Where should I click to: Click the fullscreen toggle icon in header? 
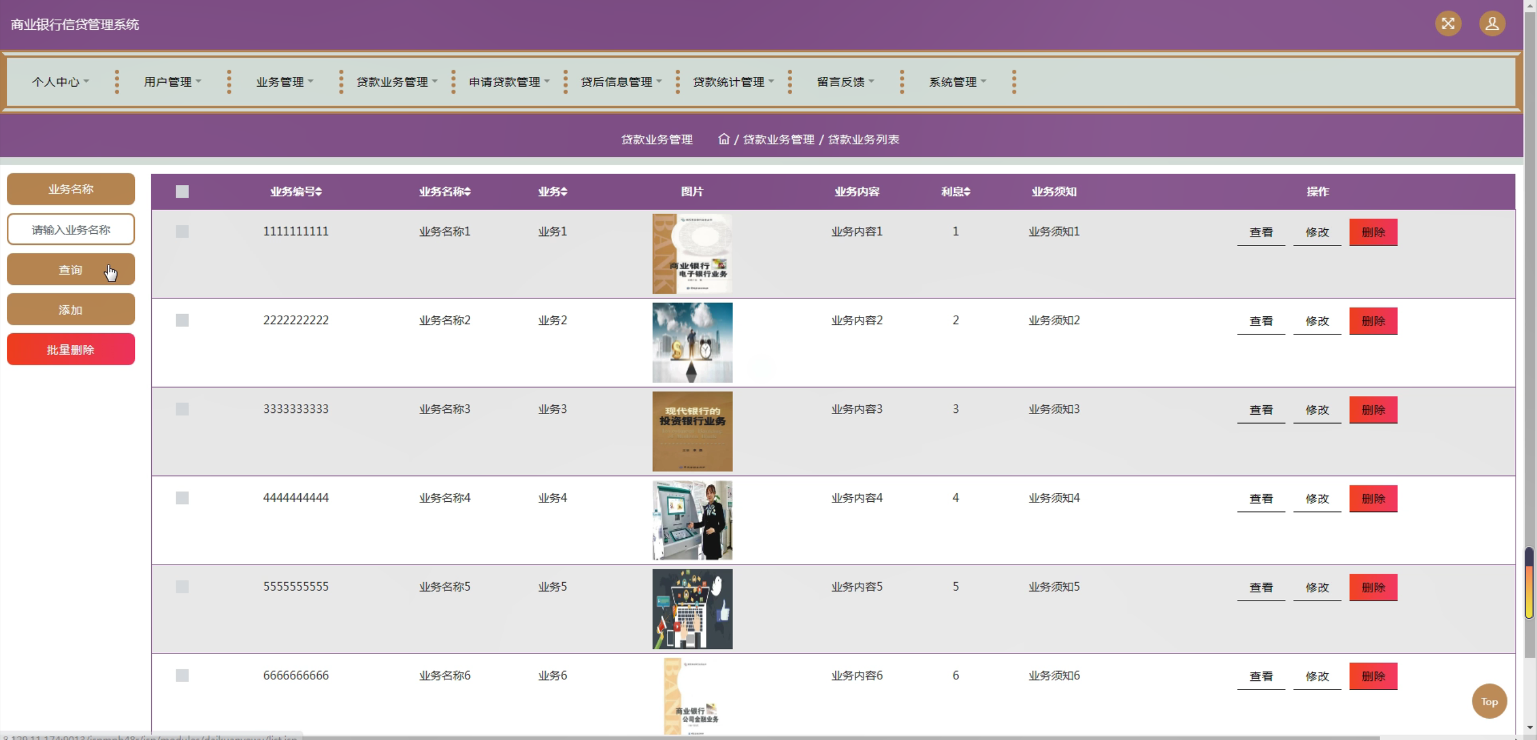(1448, 24)
